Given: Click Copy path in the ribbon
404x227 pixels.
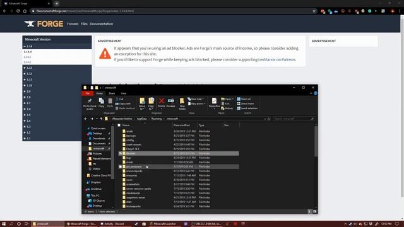Looking at the screenshot, I should tap(123, 103).
